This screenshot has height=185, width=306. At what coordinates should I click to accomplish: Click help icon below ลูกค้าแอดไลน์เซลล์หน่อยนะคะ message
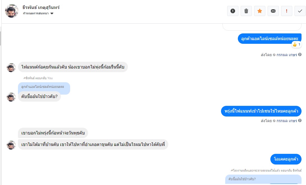tap(300, 55)
